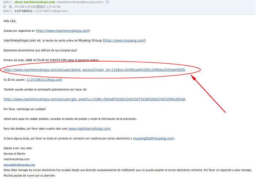Click the text 'Gracias por registrarse en'
The image size is (256, 179).
coord(19,31)
